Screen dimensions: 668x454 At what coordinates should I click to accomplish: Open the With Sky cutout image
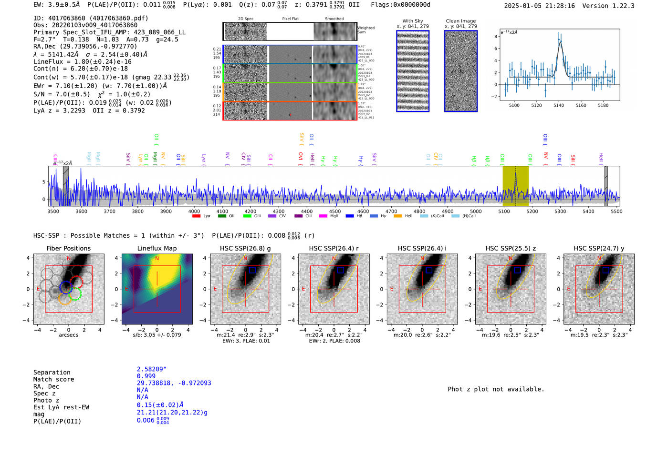coord(413,71)
